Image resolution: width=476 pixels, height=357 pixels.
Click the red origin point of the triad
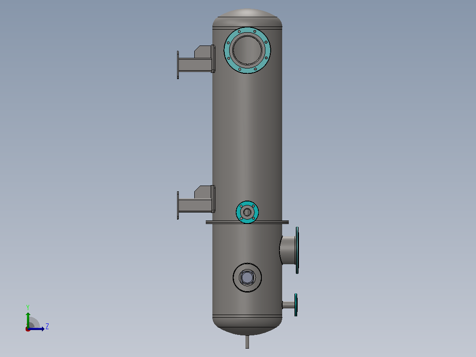28,329
